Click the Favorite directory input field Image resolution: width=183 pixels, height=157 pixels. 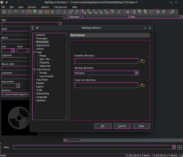(x=106, y=61)
